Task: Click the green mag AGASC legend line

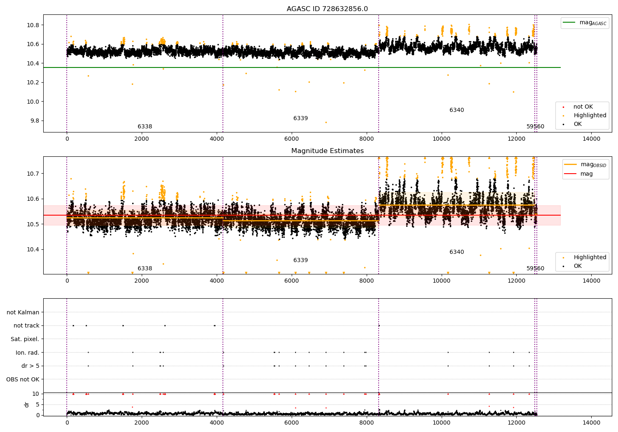Action: (569, 23)
